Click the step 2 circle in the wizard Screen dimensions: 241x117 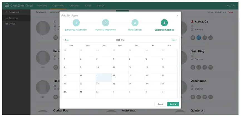point(105,23)
